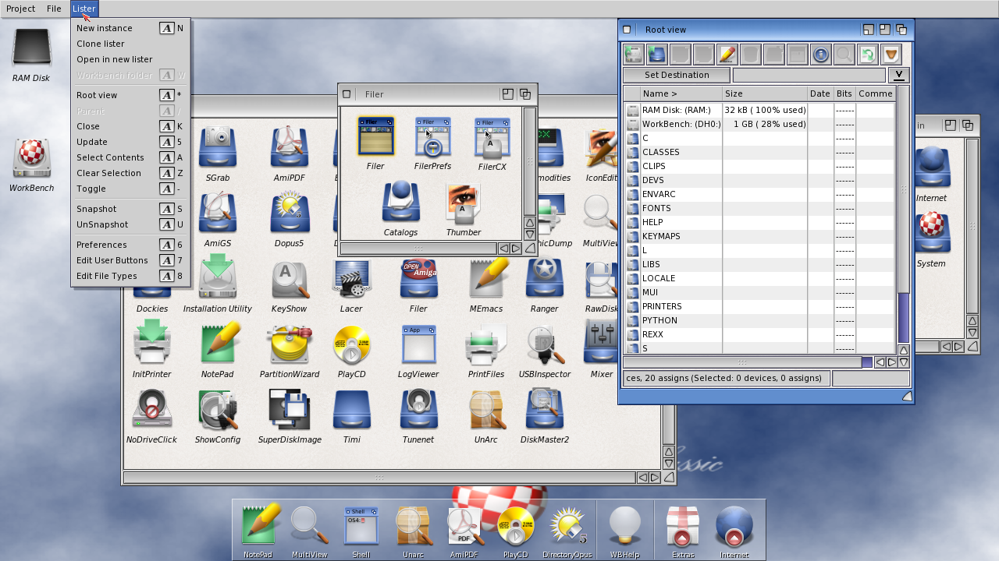
Task: Choose New instance from Lister menu
Action: point(130,28)
